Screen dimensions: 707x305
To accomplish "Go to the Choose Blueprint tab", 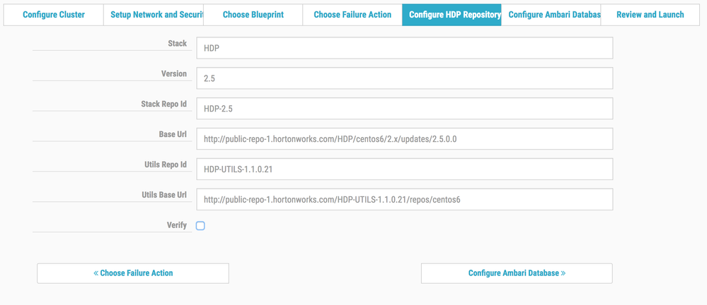I will (x=253, y=15).
